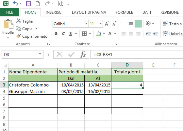Expand the Name Box dropdown arrow
The height and width of the screenshot is (131, 183).
[40, 54]
